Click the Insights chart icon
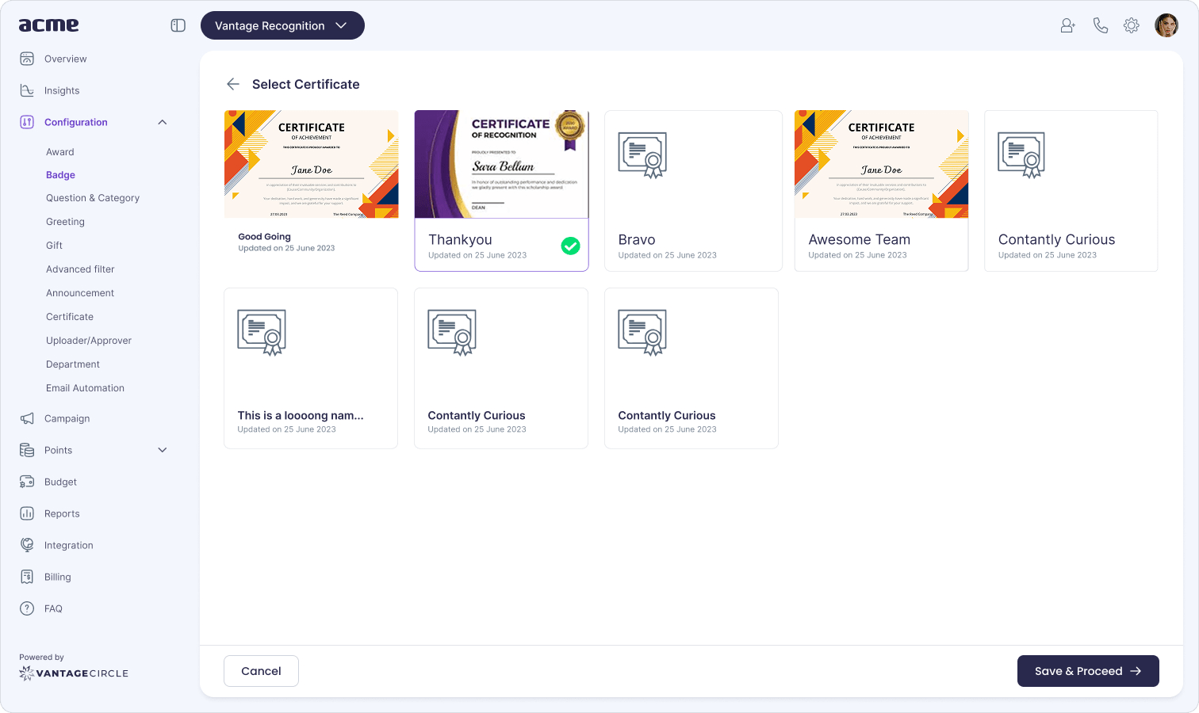This screenshot has height=713, width=1199. pyautogui.click(x=27, y=90)
